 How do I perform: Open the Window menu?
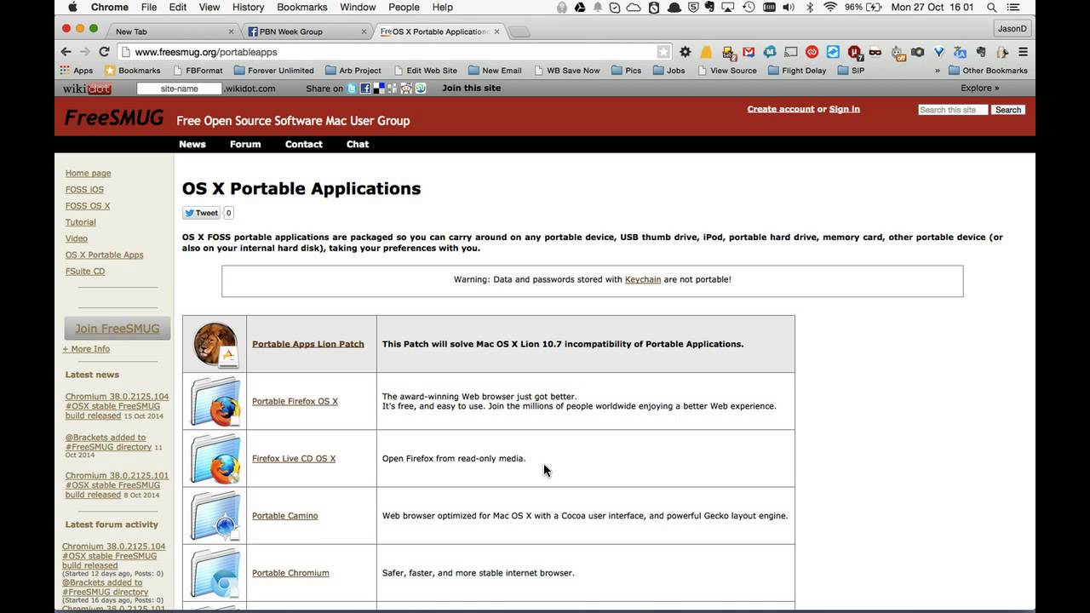tap(358, 7)
